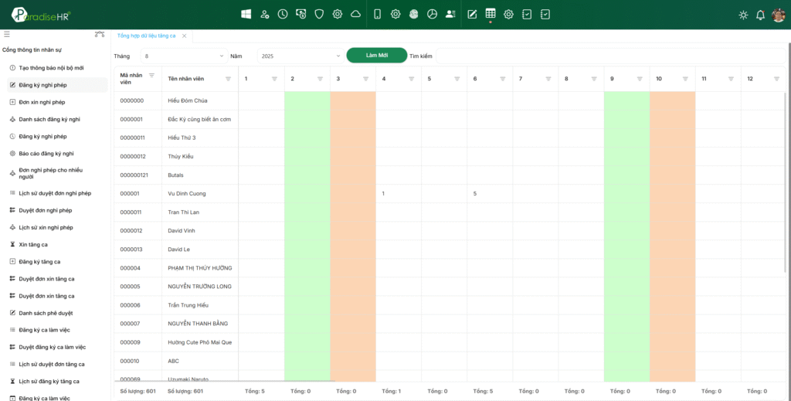Open the shield security module icon
This screenshot has height=401, width=791.
point(319,14)
